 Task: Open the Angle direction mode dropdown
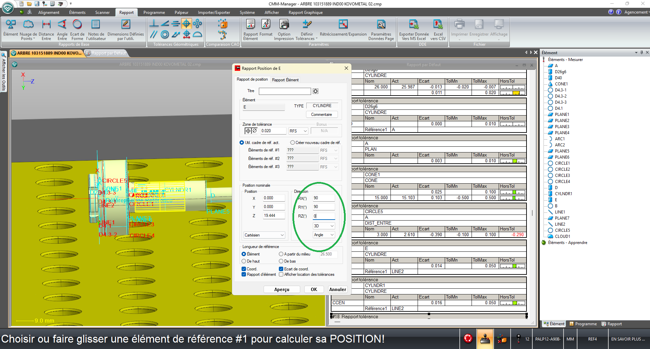(324, 235)
